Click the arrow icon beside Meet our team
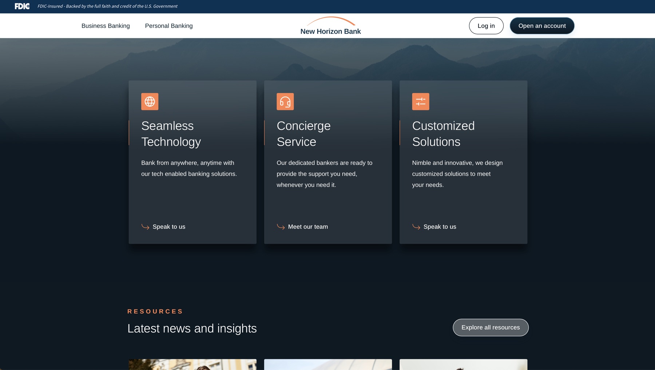Viewport: 655px width, 370px height. [281, 227]
